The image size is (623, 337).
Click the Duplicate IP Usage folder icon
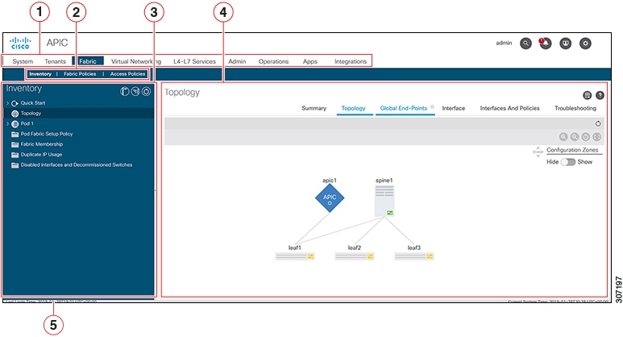coord(15,155)
